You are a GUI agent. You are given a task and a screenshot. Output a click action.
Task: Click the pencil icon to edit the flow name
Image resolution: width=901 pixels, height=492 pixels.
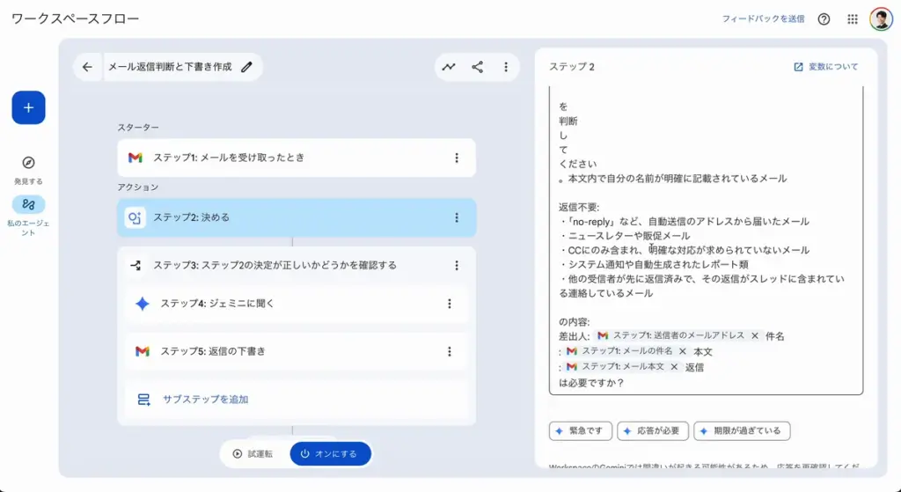click(247, 67)
